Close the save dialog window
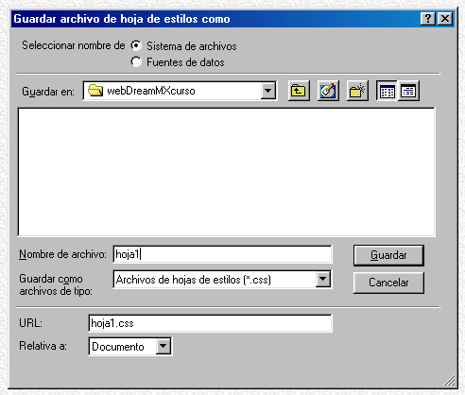 (445, 19)
